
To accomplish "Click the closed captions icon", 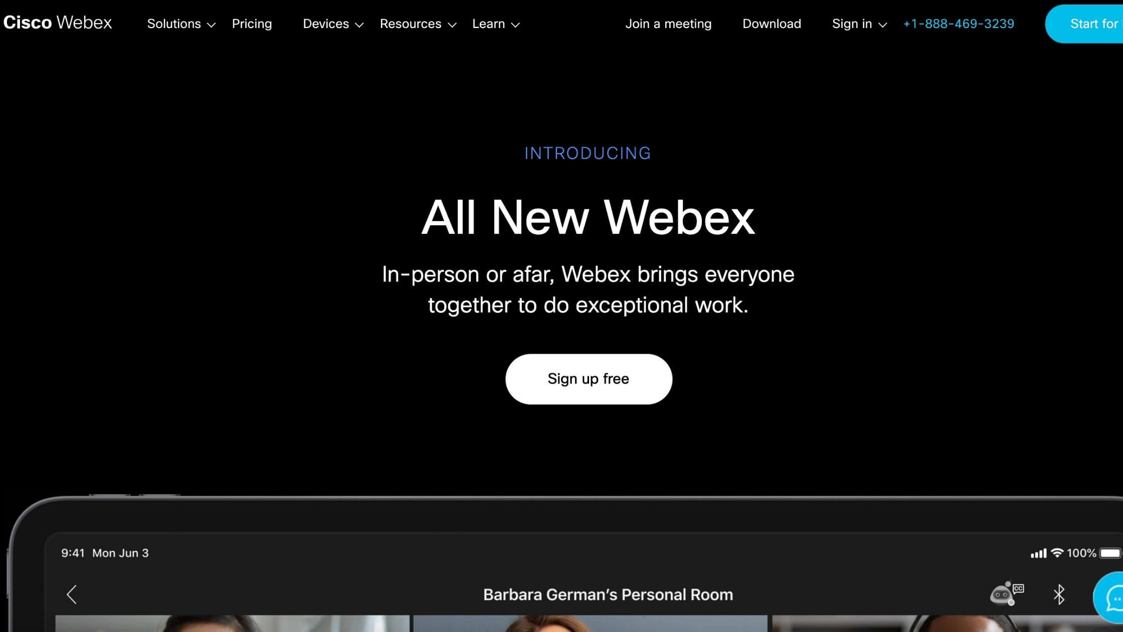I will (x=1017, y=589).
